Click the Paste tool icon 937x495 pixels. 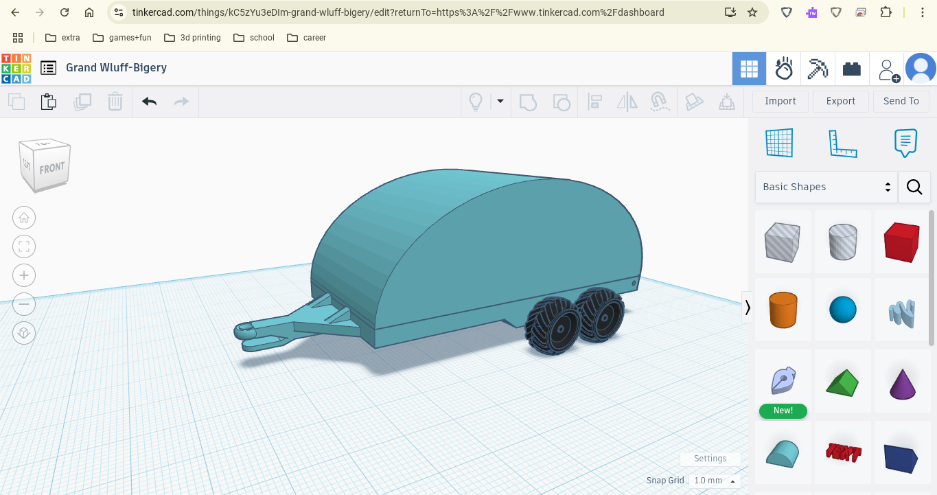49,102
